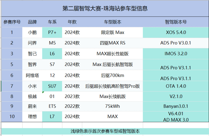Select the 小米 brand cell
Screen dimensions: 209x136
pyautogui.click(x=32, y=86)
